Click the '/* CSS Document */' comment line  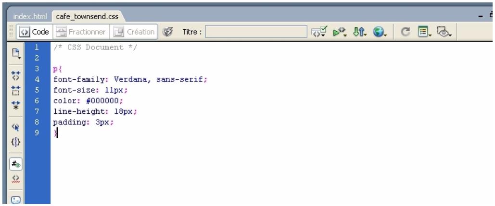point(95,48)
